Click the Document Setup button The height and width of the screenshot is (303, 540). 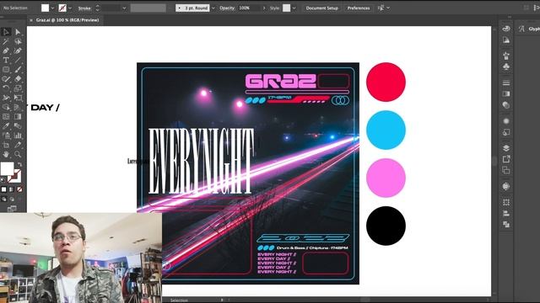pyautogui.click(x=322, y=8)
